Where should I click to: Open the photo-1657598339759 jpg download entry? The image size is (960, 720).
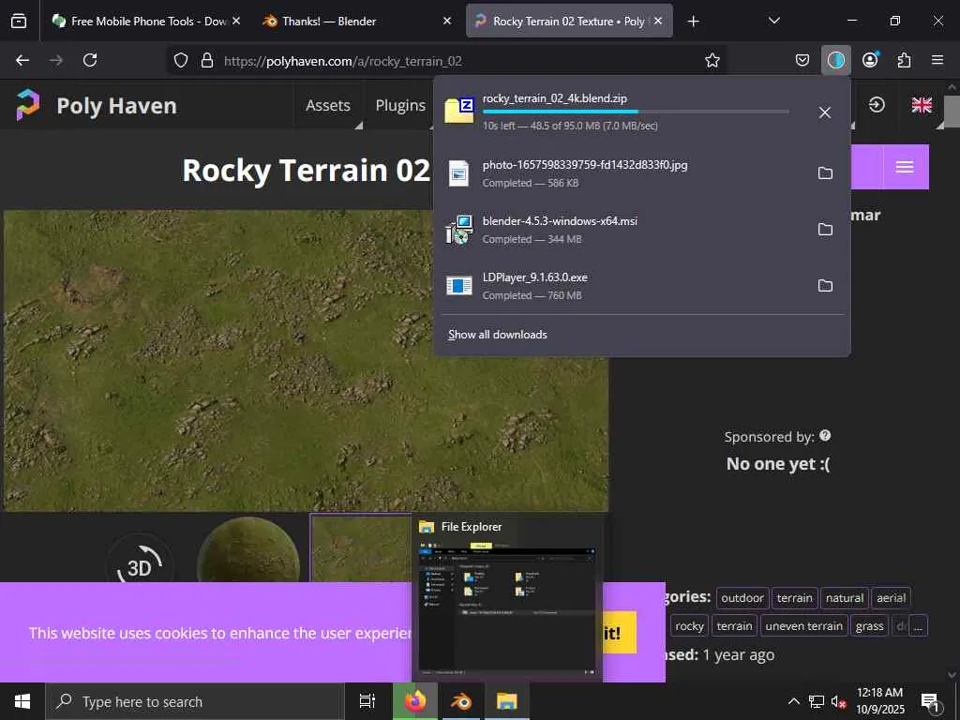(x=623, y=173)
